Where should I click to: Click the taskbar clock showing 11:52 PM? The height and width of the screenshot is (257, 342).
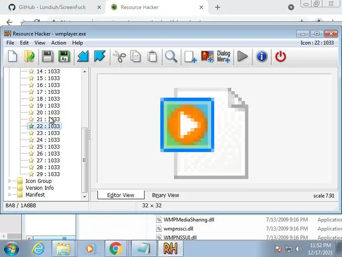(320, 249)
